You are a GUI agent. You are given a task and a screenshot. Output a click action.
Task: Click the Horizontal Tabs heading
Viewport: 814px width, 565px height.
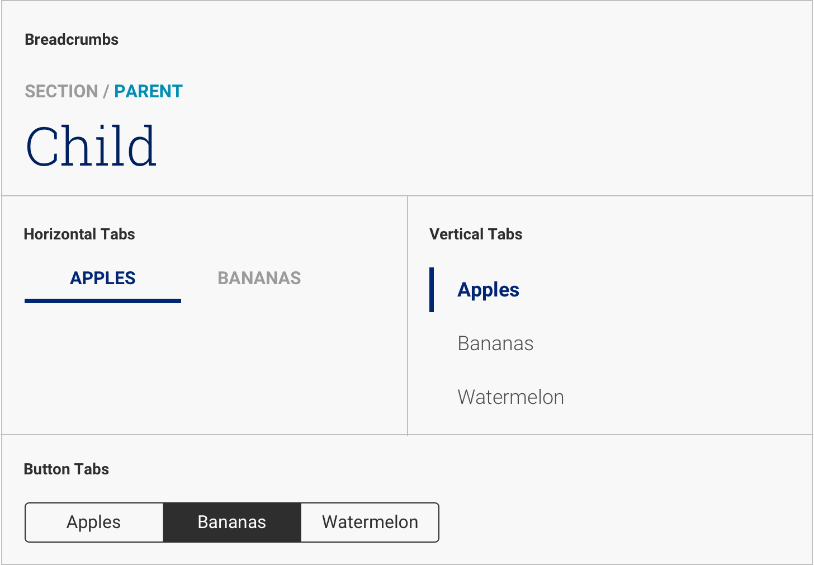pyautogui.click(x=79, y=234)
